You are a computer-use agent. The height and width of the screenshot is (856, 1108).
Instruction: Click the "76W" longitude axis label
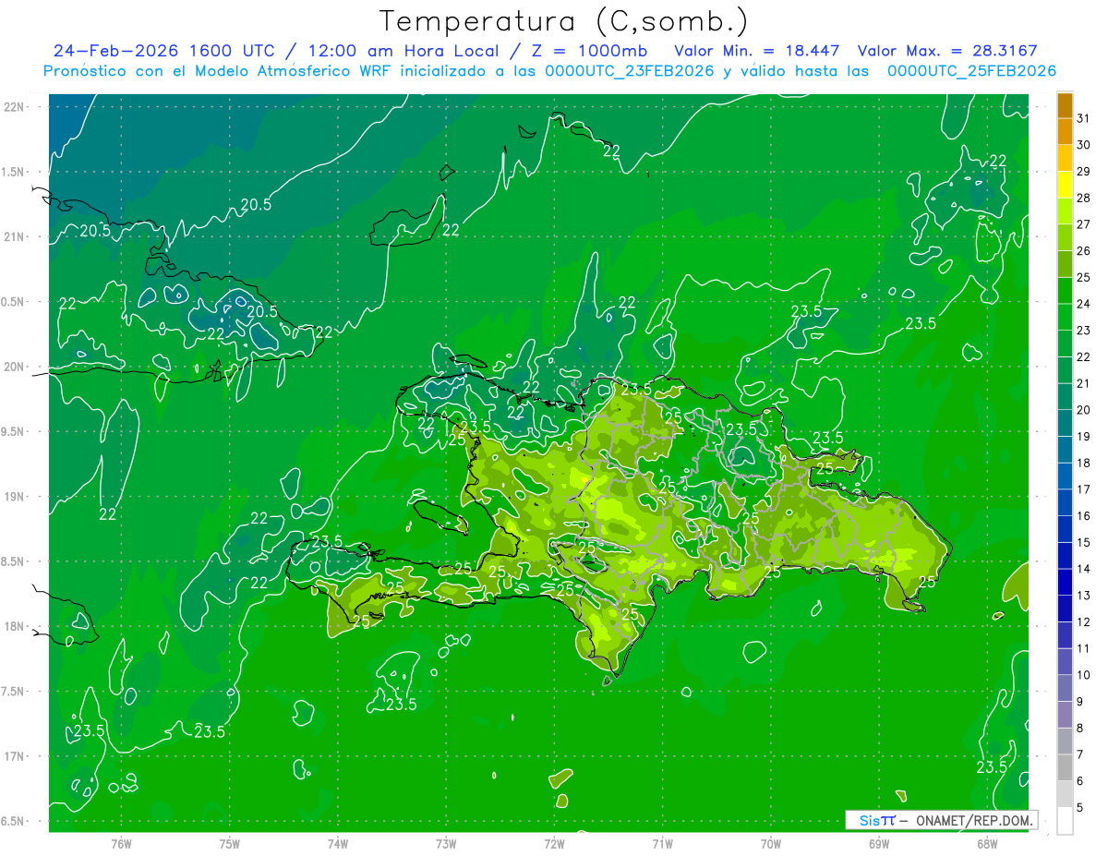pyautogui.click(x=121, y=843)
